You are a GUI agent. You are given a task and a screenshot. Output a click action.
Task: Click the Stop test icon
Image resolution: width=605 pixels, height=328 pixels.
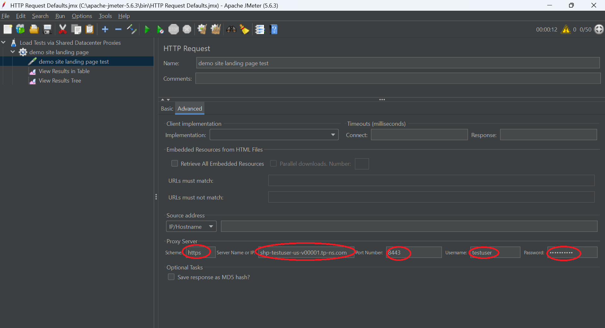point(173,29)
